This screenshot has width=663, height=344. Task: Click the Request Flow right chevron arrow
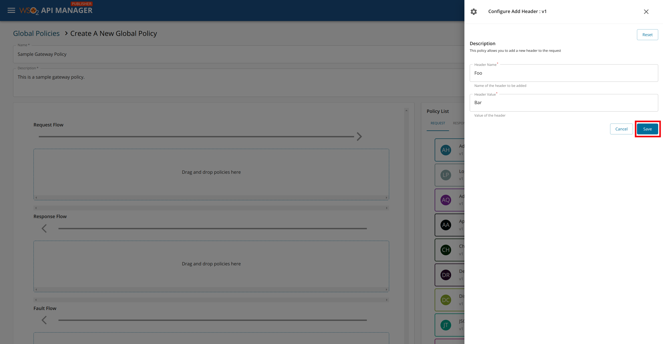click(x=359, y=137)
